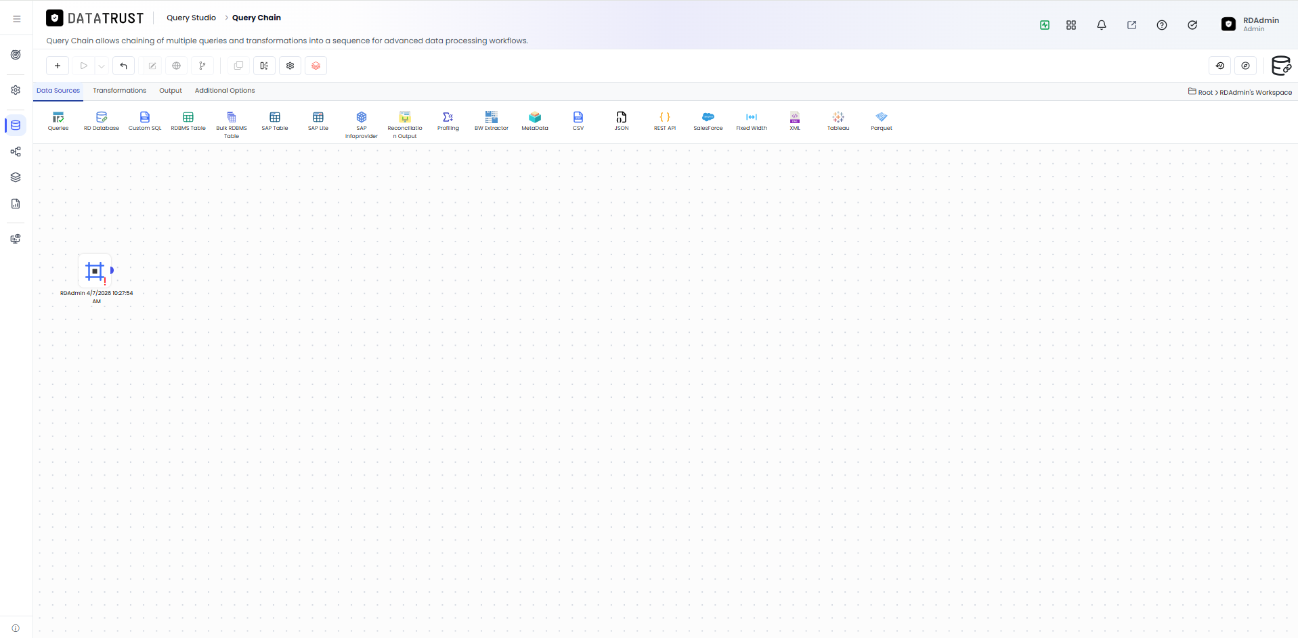Select the Fixed Width source
Image resolution: width=1298 pixels, height=638 pixels.
coord(752,121)
